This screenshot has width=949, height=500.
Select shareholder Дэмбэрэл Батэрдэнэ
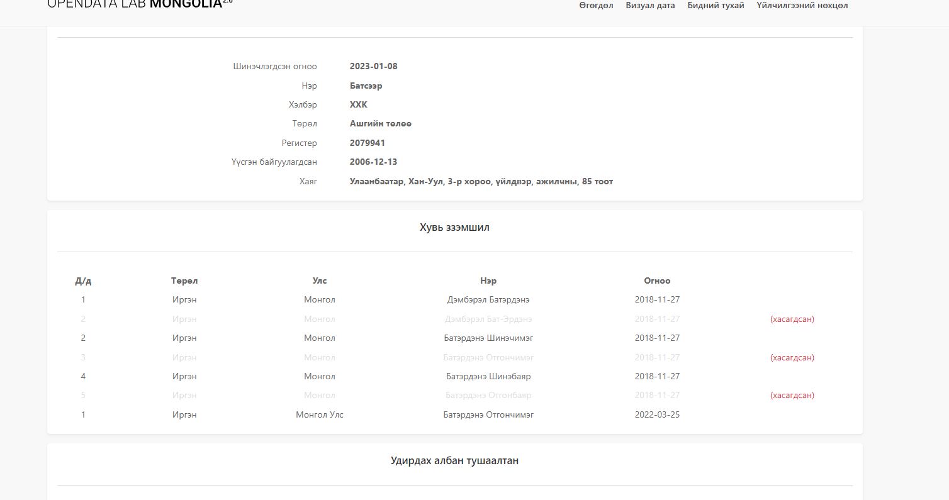tap(488, 300)
